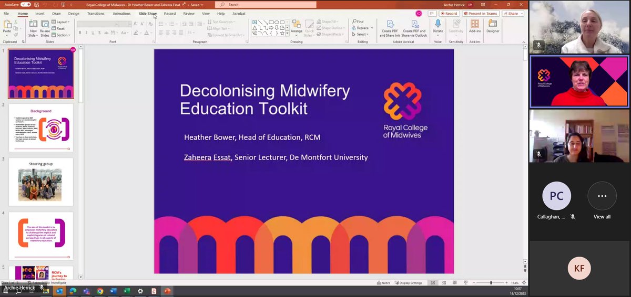This screenshot has height=297, width=631.
Task: Open the Replace dropdown
Action: pos(362,28)
